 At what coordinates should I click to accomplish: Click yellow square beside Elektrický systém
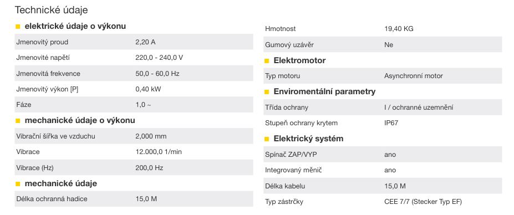pos(267,139)
